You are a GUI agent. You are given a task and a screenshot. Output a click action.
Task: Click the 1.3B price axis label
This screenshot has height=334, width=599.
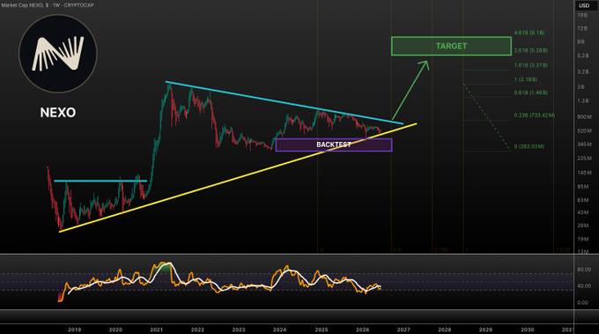[x=583, y=100]
